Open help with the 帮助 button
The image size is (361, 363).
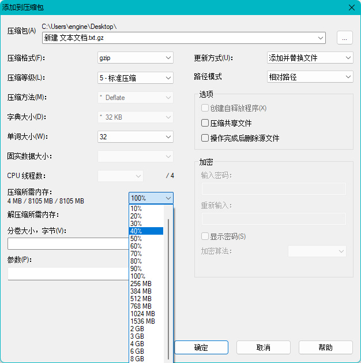325,347
